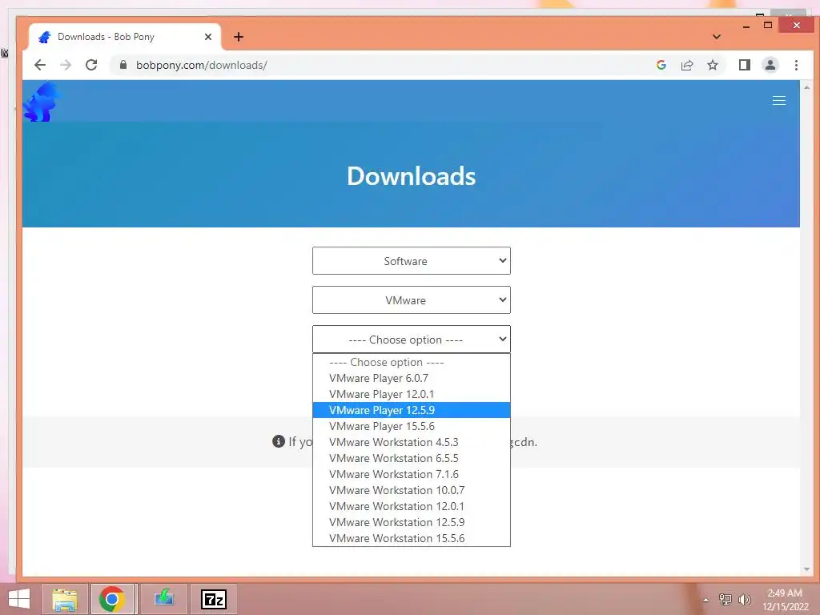This screenshot has width=820, height=615.
Task: Open the Chrome profile avatar
Action: [770, 65]
